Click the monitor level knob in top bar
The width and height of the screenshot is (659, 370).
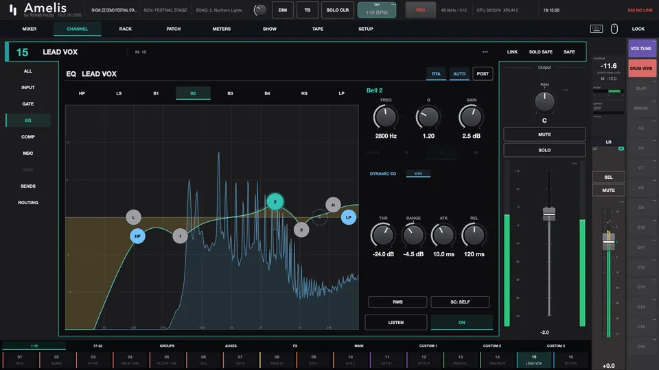[259, 10]
